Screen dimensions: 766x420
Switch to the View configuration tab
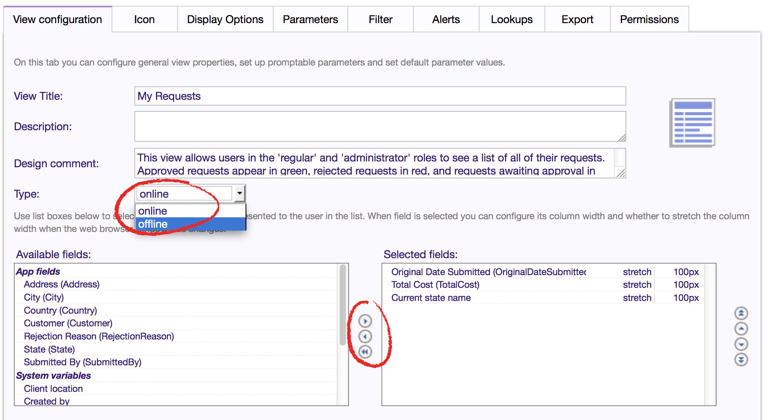(x=58, y=19)
